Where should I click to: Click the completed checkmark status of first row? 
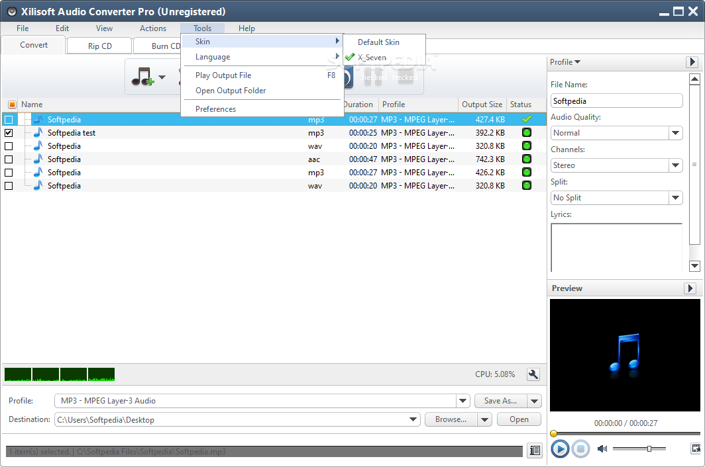click(527, 120)
